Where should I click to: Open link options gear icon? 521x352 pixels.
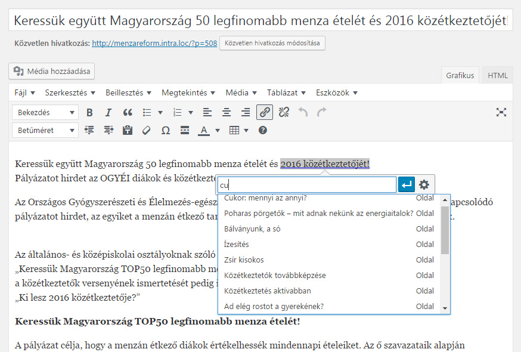[424, 185]
